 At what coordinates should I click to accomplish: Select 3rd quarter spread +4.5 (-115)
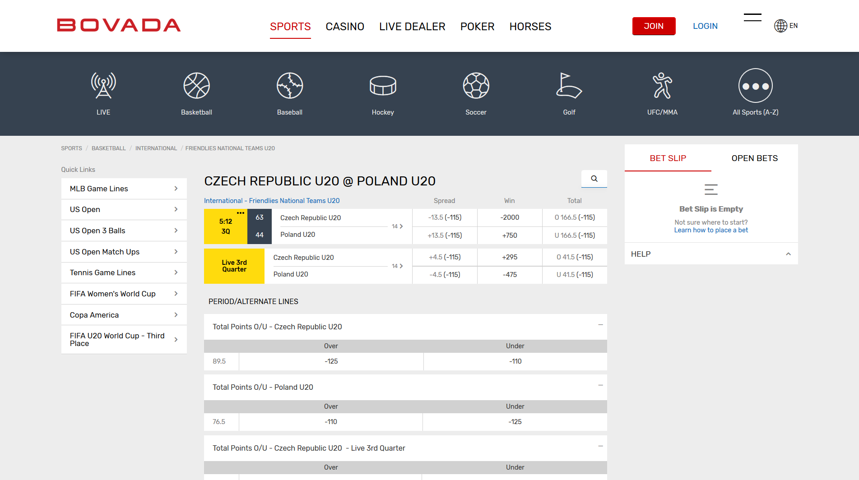445,257
